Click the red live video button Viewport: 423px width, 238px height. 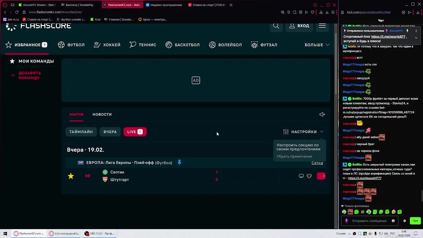(x=321, y=176)
